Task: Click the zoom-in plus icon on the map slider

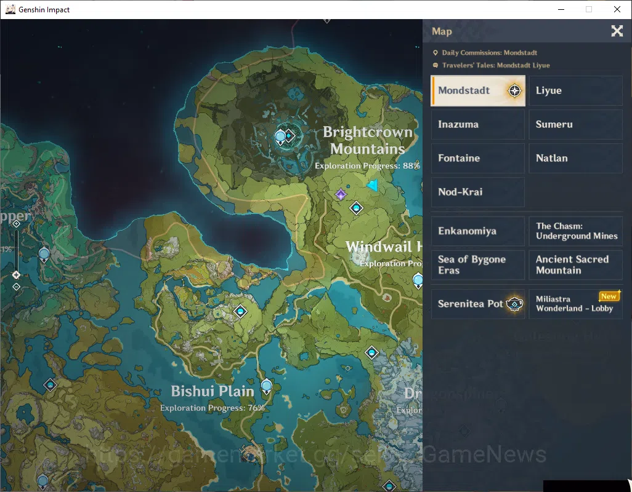Action: [16, 224]
